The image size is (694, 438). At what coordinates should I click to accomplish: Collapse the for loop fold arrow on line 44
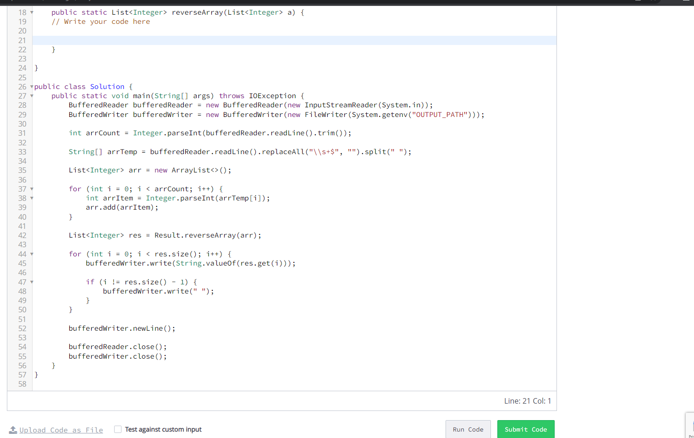coord(31,254)
